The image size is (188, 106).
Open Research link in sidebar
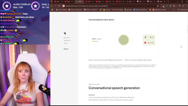[67, 41]
